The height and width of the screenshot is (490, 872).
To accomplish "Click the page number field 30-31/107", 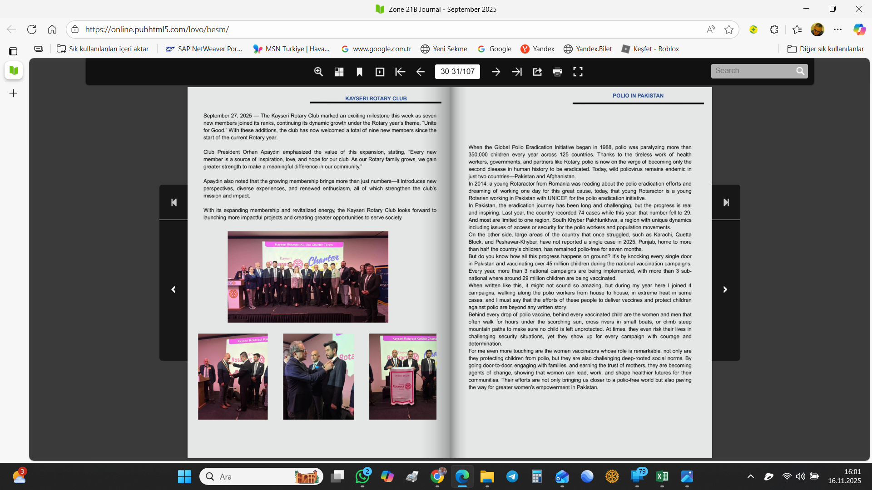I will click(457, 72).
